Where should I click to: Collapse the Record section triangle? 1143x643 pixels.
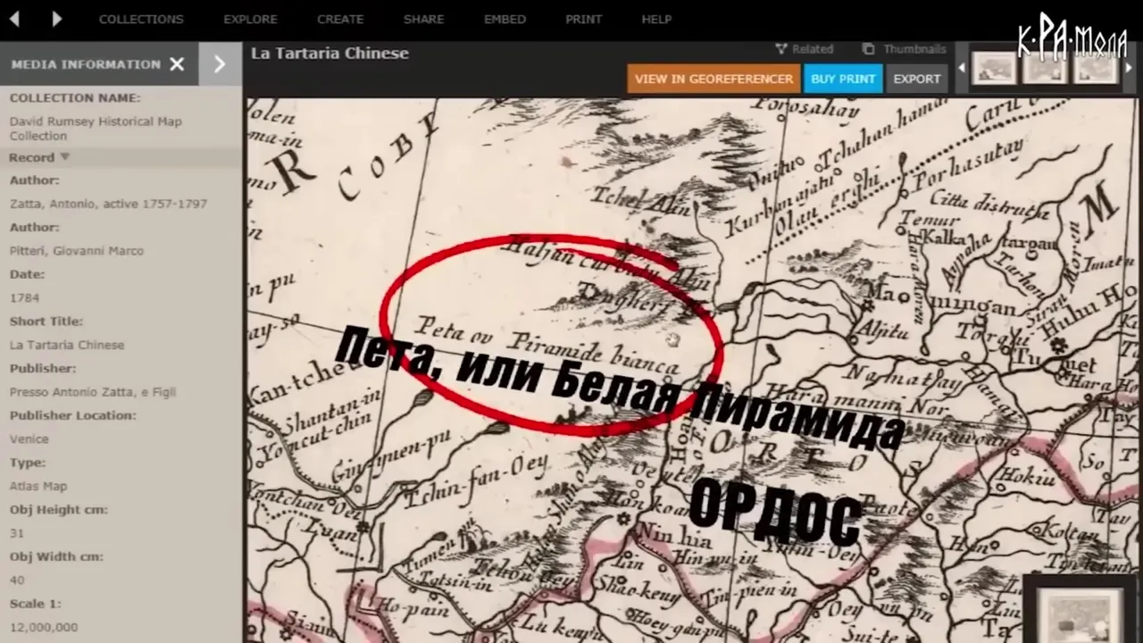point(65,157)
